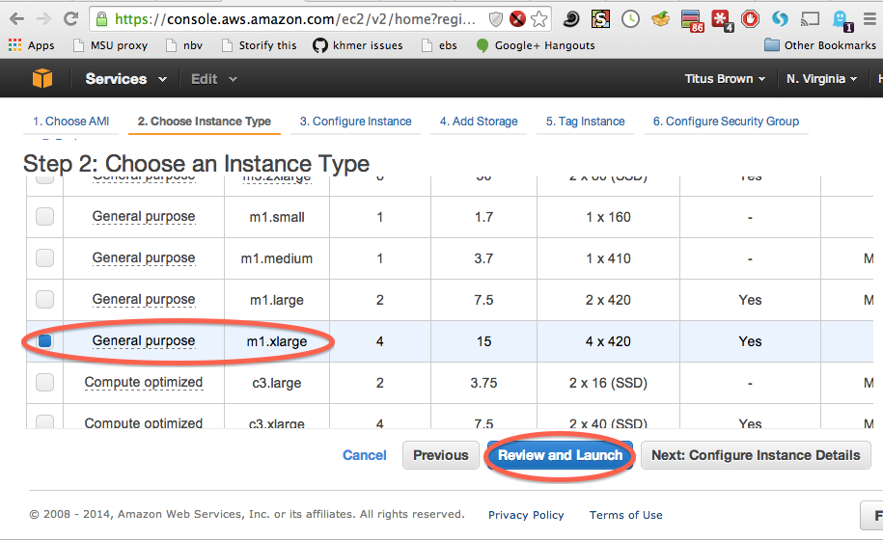Click the browser forward arrow

pyautogui.click(x=43, y=19)
